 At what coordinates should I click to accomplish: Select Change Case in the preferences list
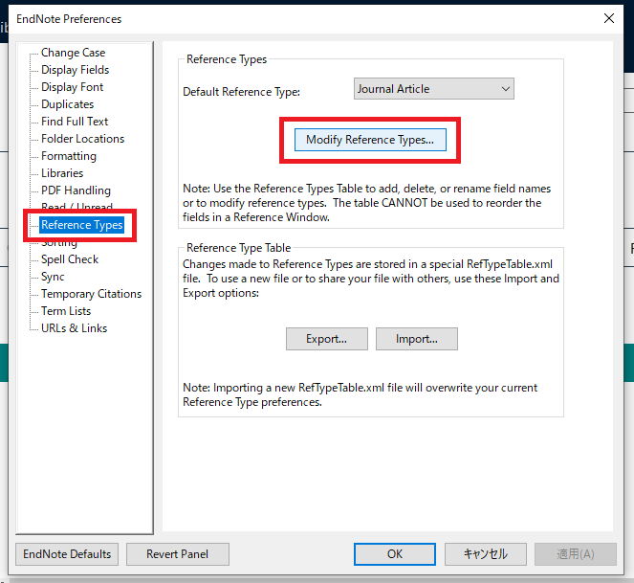[x=73, y=53]
